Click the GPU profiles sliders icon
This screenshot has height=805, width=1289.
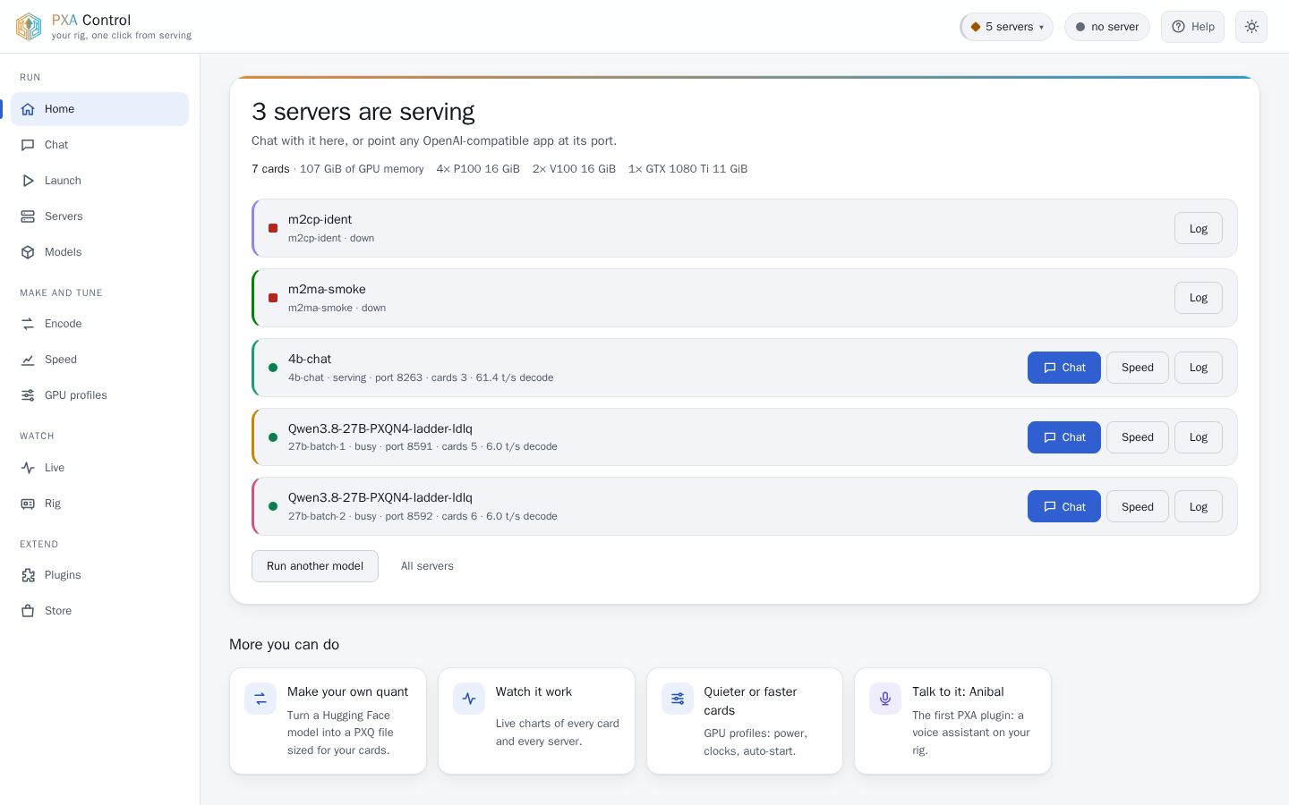(x=28, y=395)
